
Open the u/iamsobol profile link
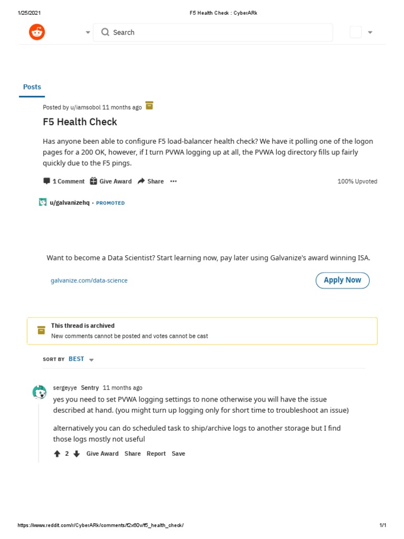coord(85,107)
